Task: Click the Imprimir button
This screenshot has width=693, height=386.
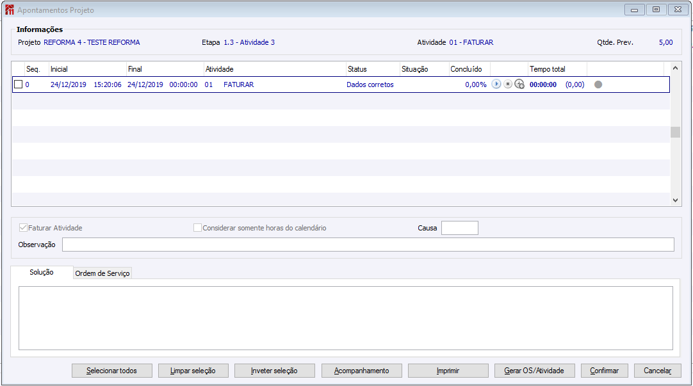Action: click(x=448, y=371)
